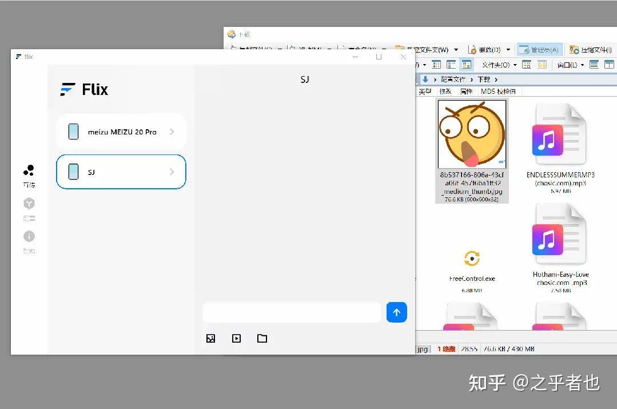The height and width of the screenshot is (409, 617).
Task: Sort by the 类型 column header
Action: (425, 92)
